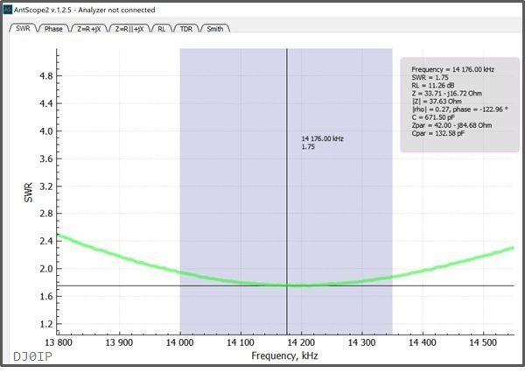Click the AntScope2 app icon in title bar
This screenshot has width=525, height=373.
pyautogui.click(x=7, y=10)
